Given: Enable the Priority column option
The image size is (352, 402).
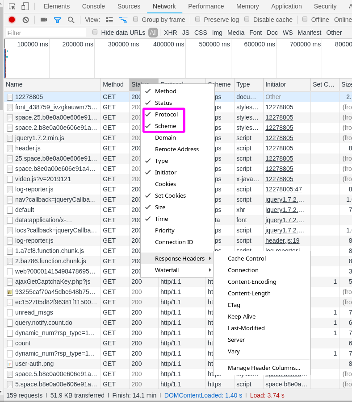Looking at the screenshot, I should (177, 231).
